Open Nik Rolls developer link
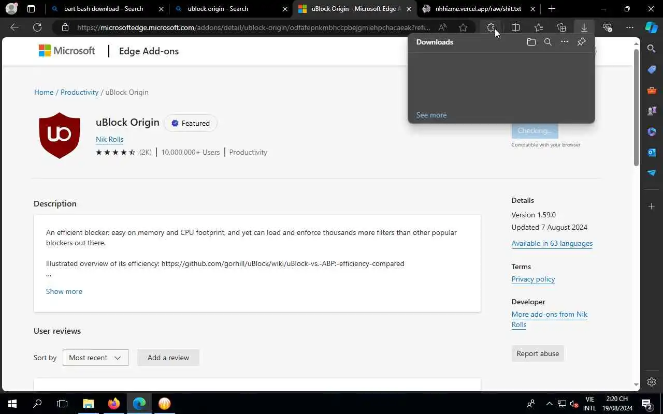 (x=109, y=139)
